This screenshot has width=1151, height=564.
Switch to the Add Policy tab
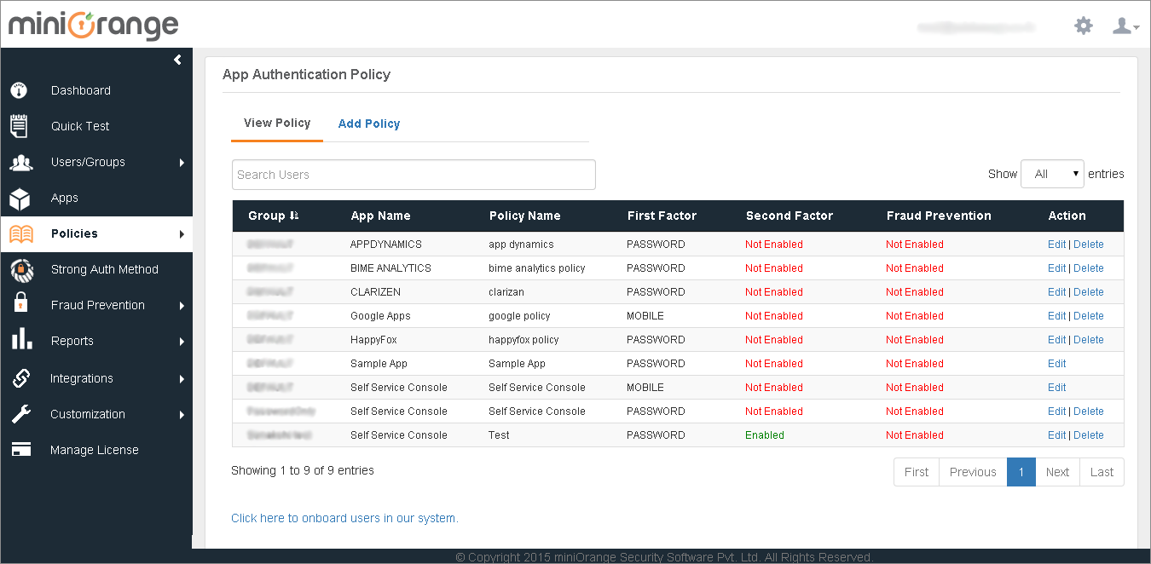[369, 124]
